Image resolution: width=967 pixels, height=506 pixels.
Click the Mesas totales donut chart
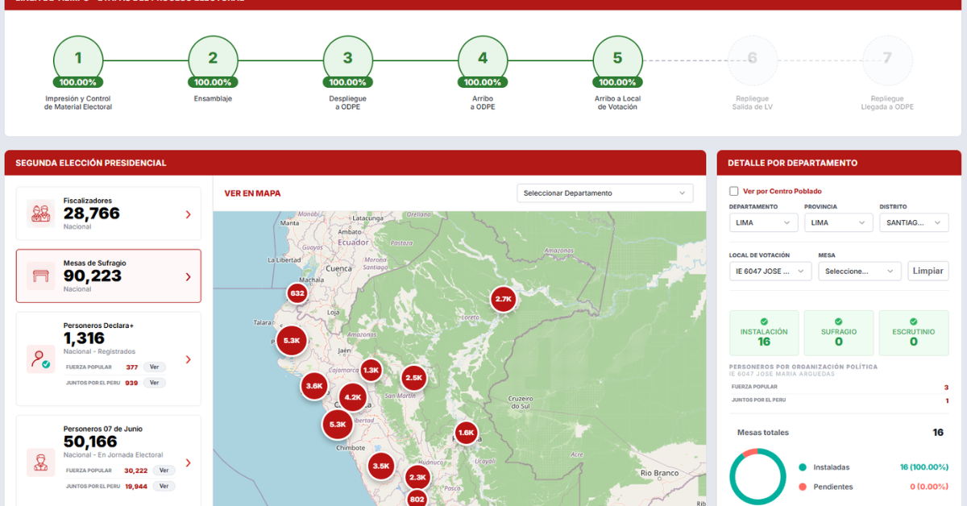[x=757, y=477]
